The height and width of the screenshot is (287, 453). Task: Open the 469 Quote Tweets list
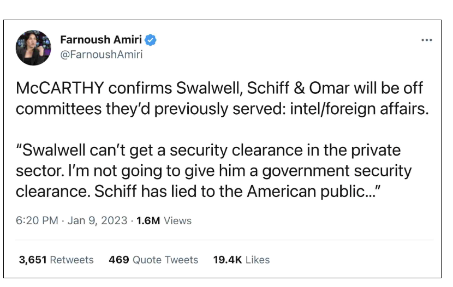pos(153,260)
